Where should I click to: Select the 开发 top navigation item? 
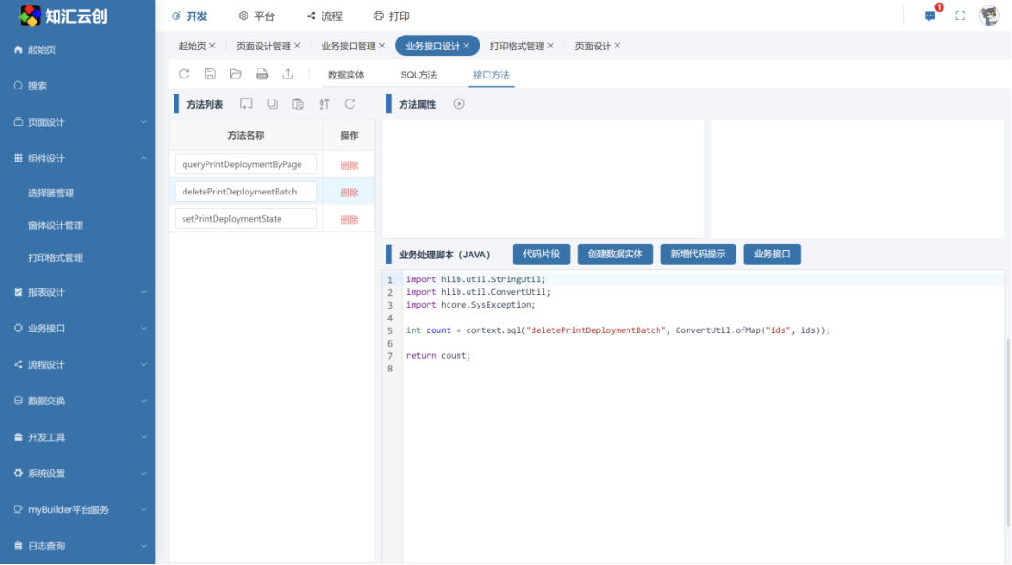(190, 16)
